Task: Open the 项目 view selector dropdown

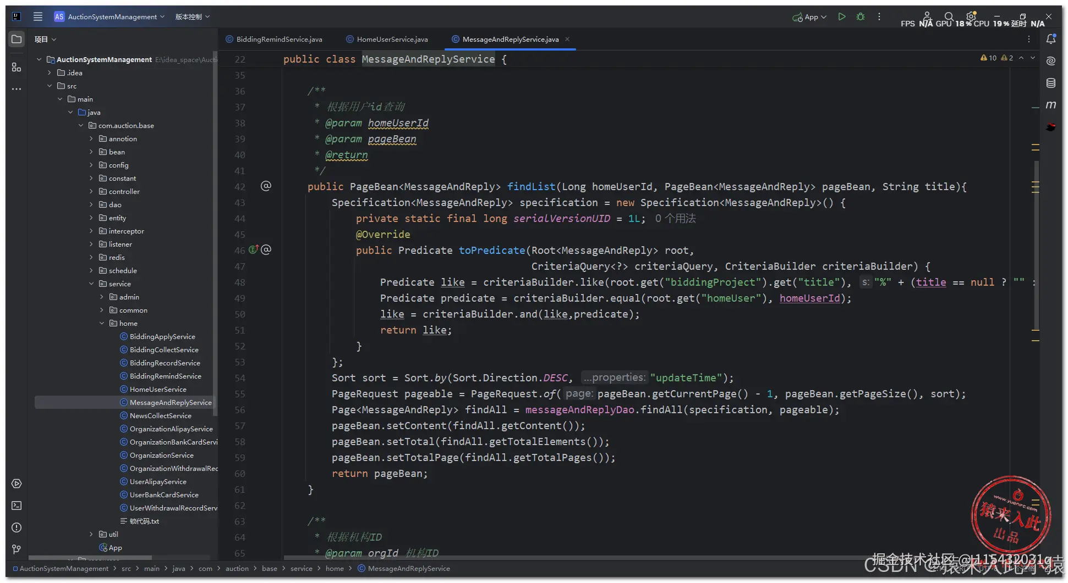Action: (x=45, y=39)
